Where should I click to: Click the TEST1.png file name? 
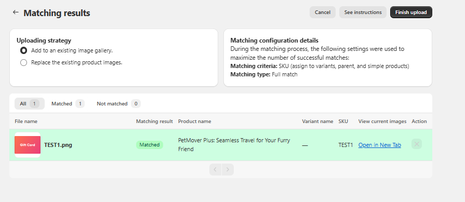[x=58, y=145]
